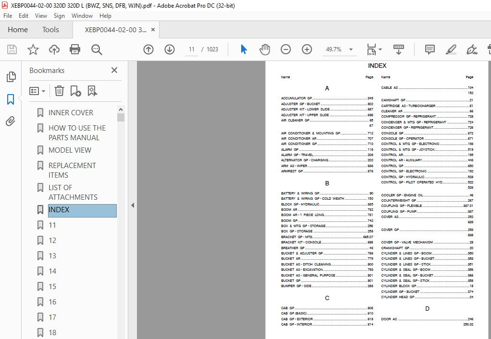Image resolution: width=491 pixels, height=339 pixels.
Task: Find current bookmark icon
Action: coord(92,91)
